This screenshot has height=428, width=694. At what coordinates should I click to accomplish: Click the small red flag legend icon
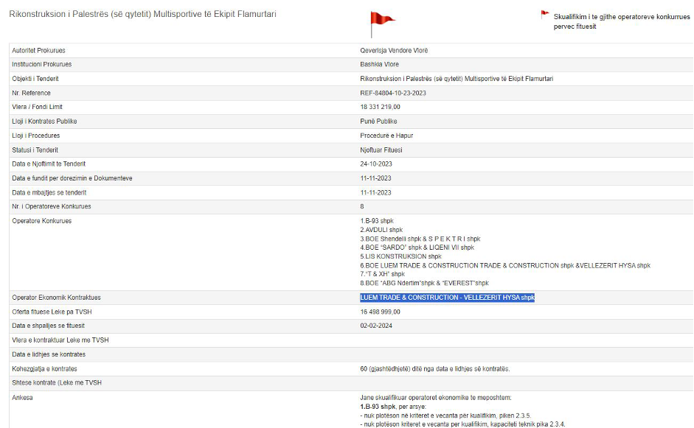click(x=545, y=14)
